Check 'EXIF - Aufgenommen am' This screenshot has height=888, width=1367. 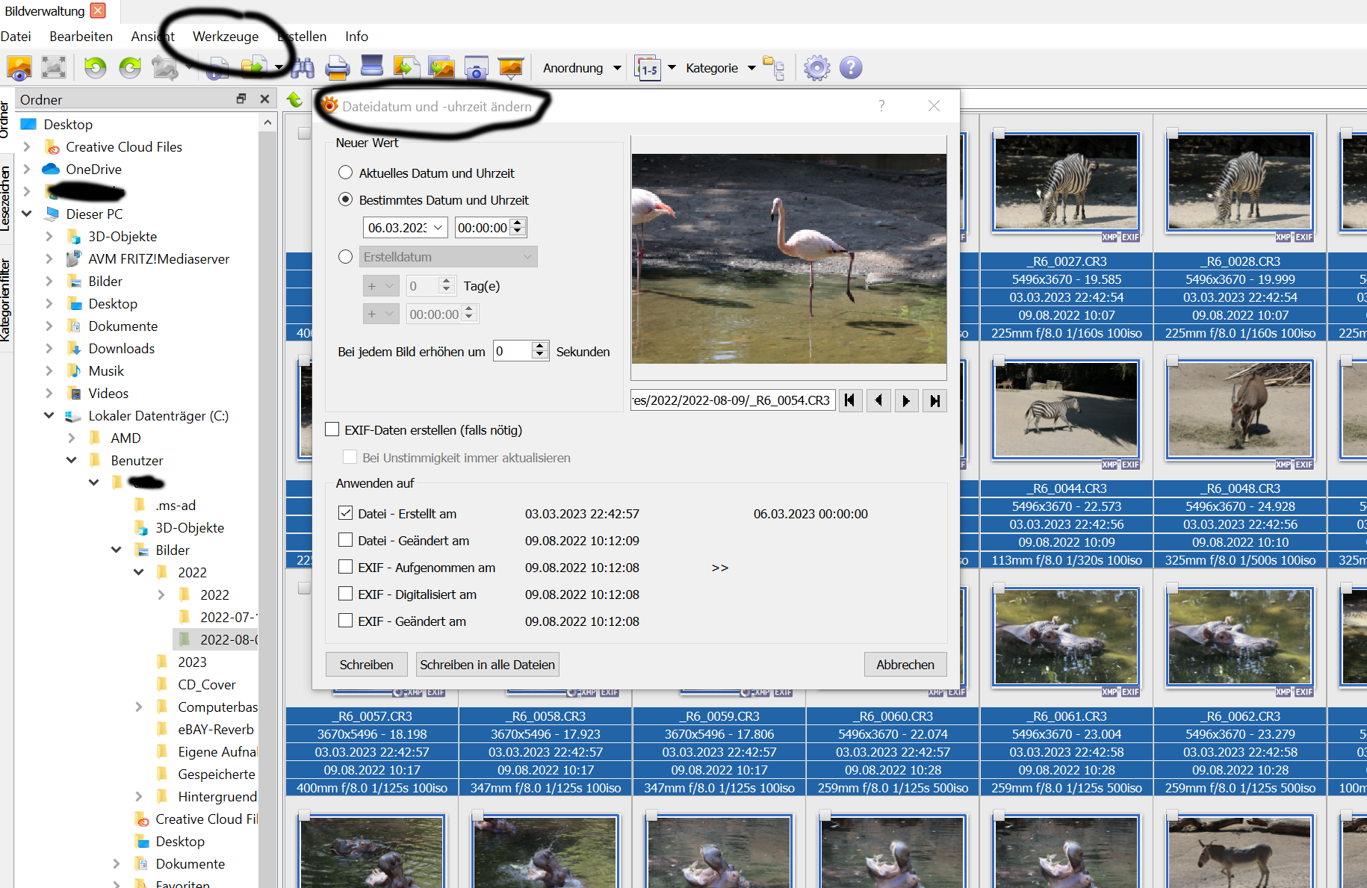point(345,567)
